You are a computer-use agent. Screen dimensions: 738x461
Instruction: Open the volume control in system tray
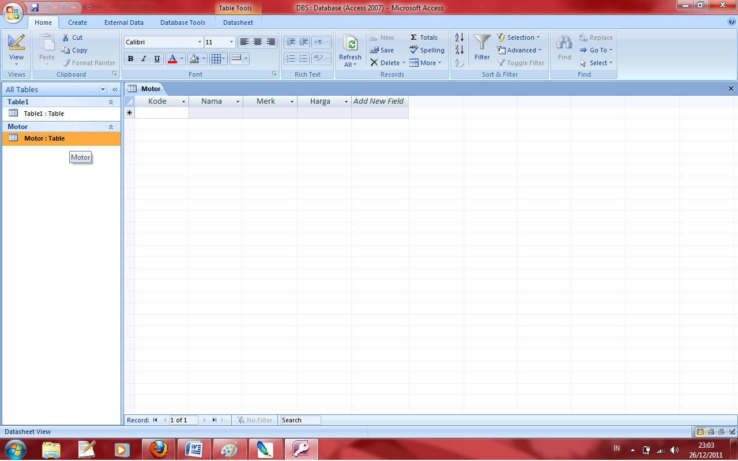pyautogui.click(x=674, y=449)
